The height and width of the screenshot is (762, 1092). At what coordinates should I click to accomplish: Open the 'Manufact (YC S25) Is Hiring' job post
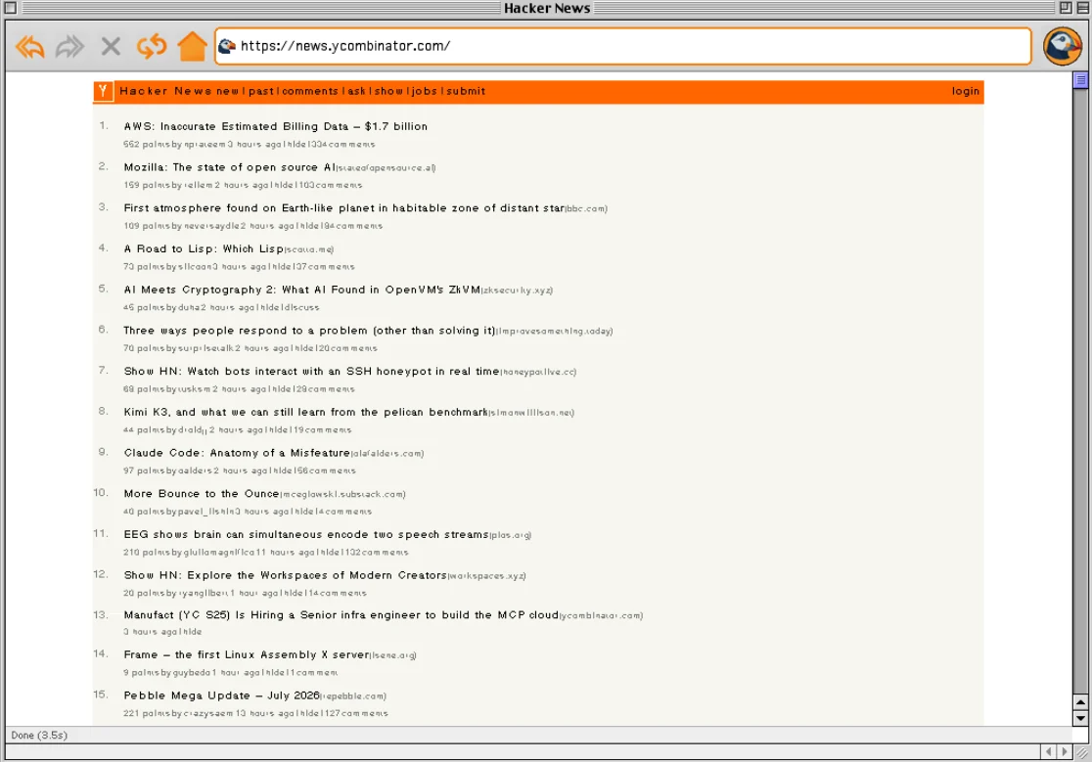[341, 615]
